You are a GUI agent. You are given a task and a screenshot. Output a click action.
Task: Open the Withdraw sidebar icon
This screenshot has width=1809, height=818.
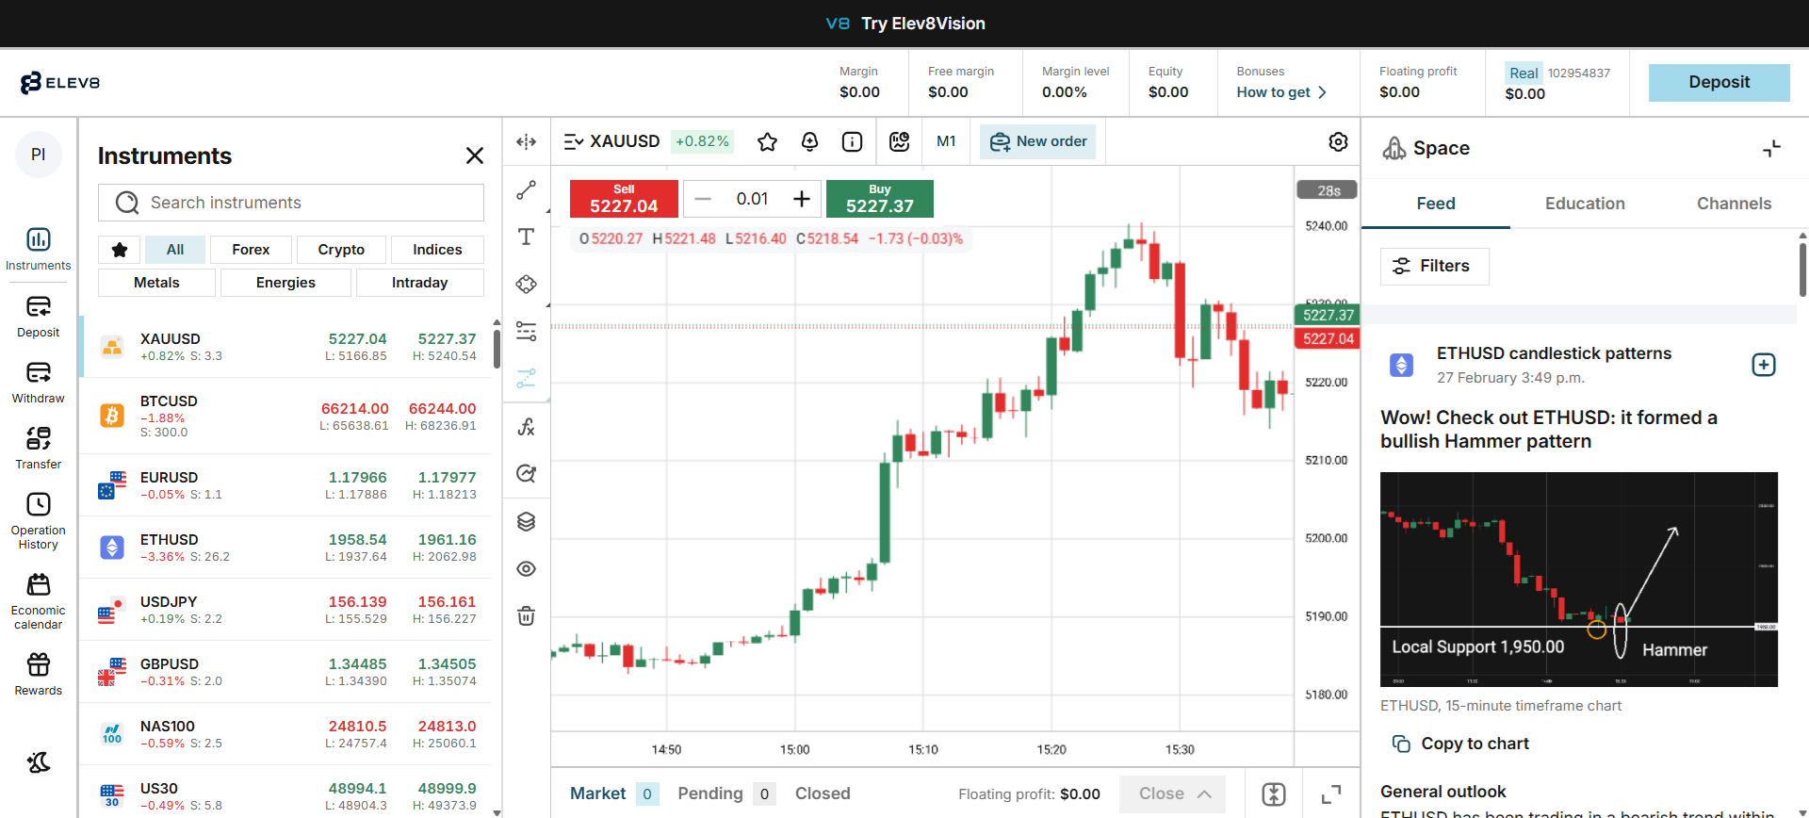point(38,382)
